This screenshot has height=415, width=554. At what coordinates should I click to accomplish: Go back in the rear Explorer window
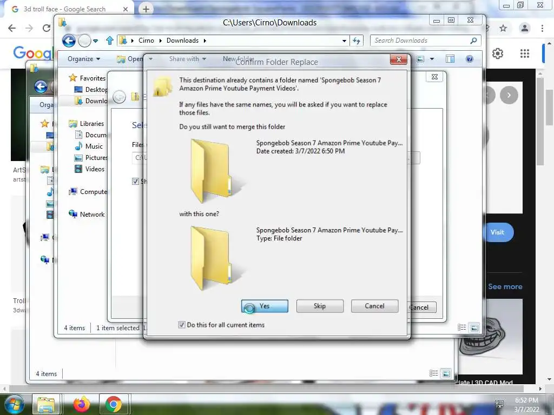point(41,87)
